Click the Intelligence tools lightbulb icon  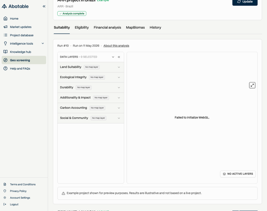point(5,44)
